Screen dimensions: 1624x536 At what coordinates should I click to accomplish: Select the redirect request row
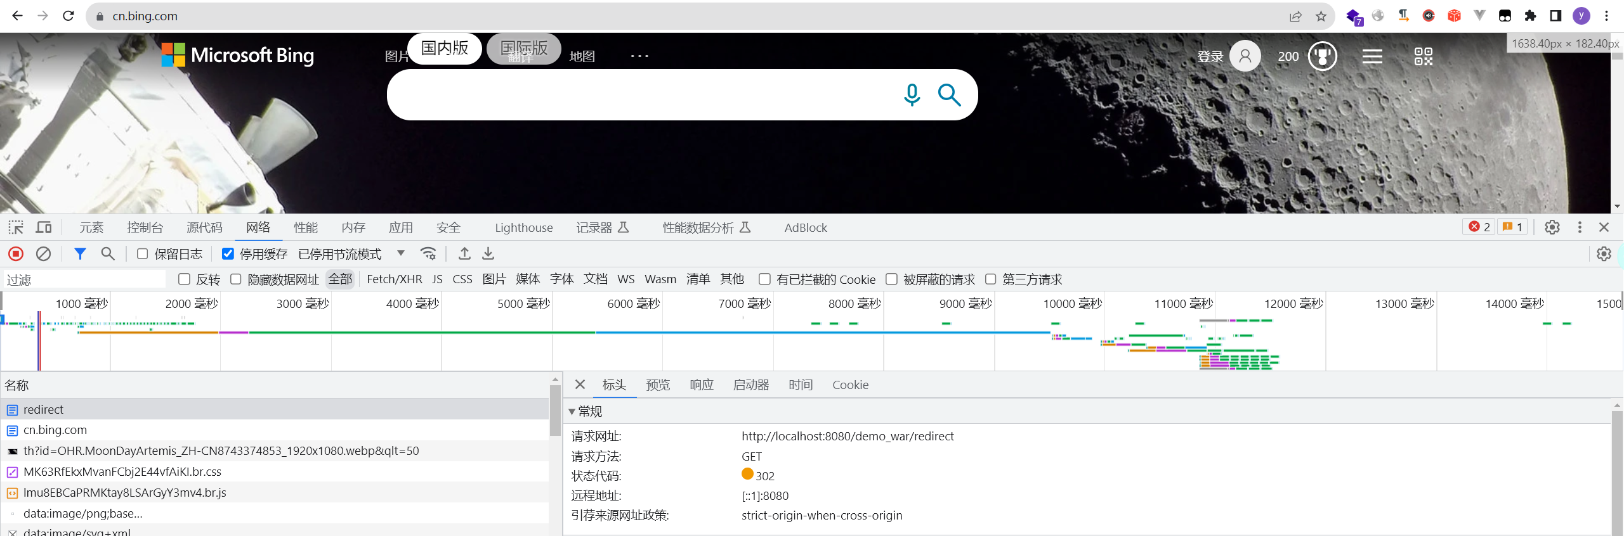pyautogui.click(x=275, y=409)
